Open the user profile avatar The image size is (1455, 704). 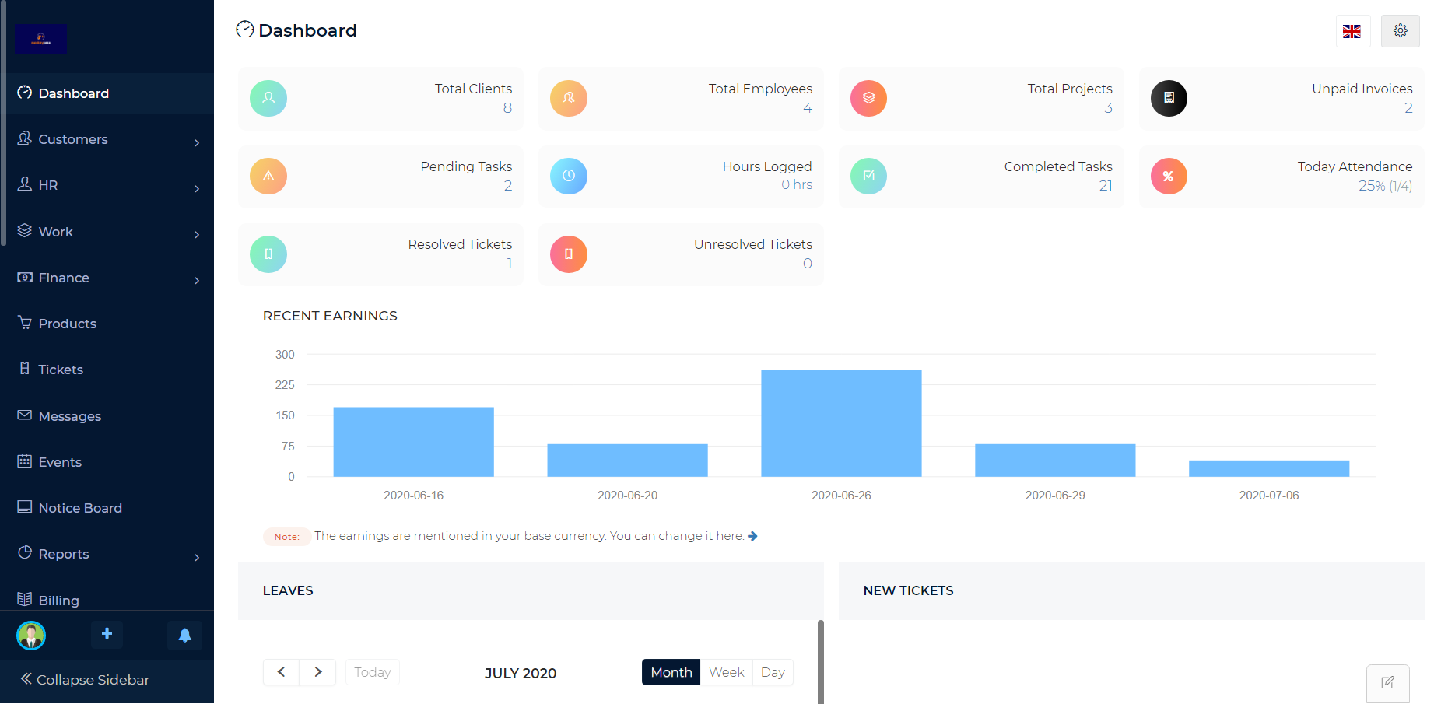click(31, 636)
